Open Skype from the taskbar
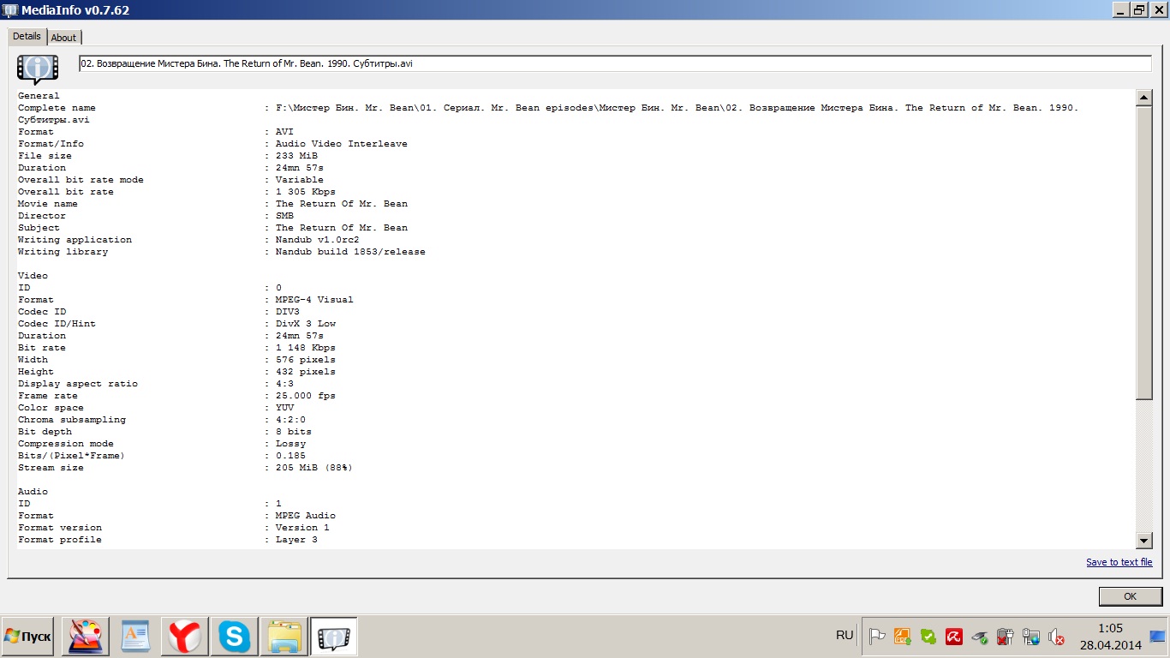Viewport: 1170px width, 658px height. coord(234,637)
